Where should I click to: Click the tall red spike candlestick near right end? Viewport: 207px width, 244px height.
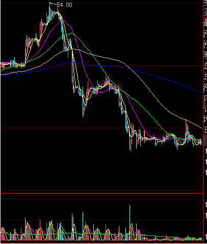click(186, 129)
